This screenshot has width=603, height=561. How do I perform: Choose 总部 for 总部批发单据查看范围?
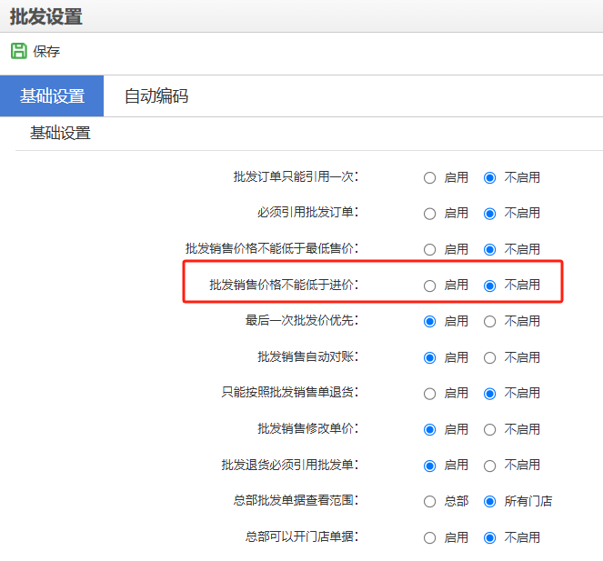pyautogui.click(x=429, y=501)
